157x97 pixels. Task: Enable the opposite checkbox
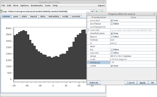pyautogui.click(x=112, y=53)
